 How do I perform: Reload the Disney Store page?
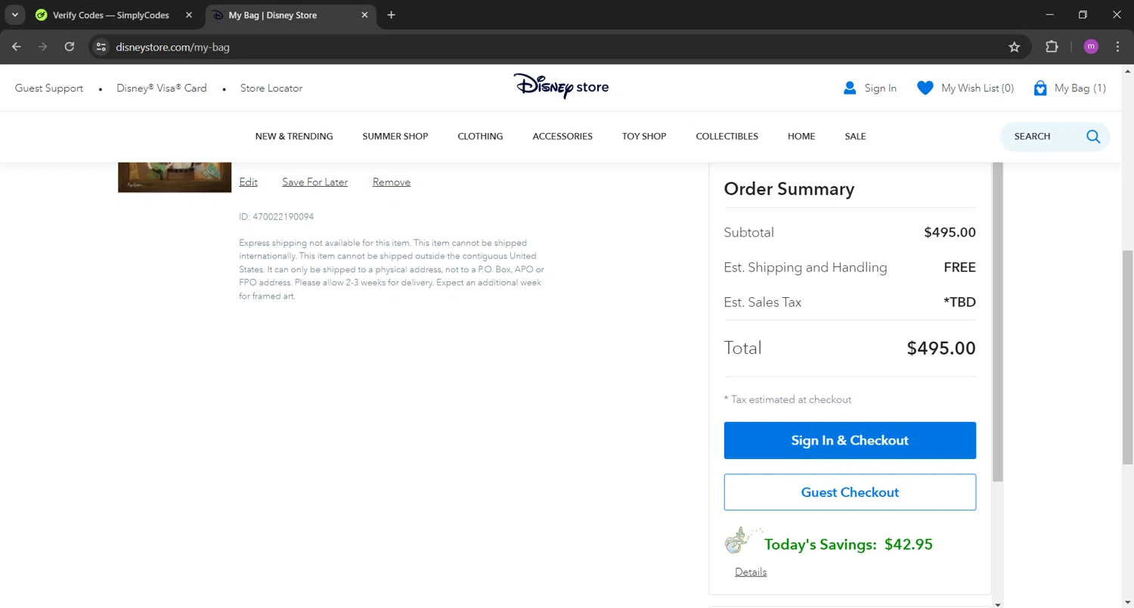pos(70,47)
